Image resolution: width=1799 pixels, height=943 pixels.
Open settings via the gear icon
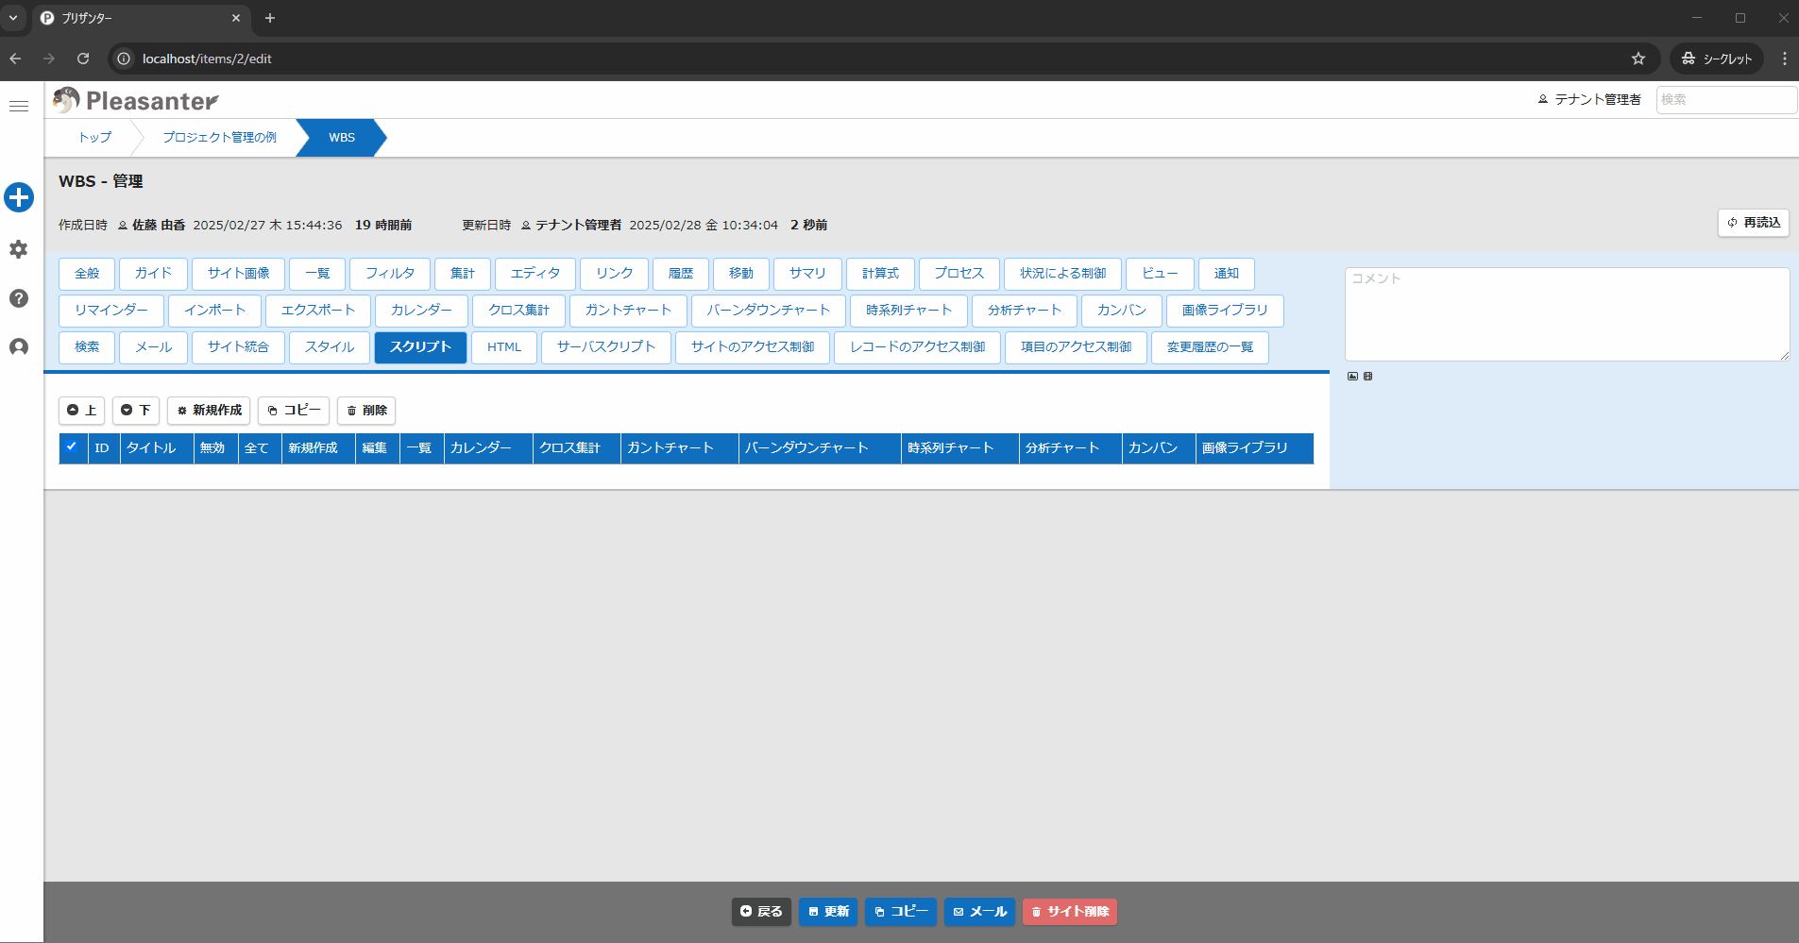tap(19, 248)
